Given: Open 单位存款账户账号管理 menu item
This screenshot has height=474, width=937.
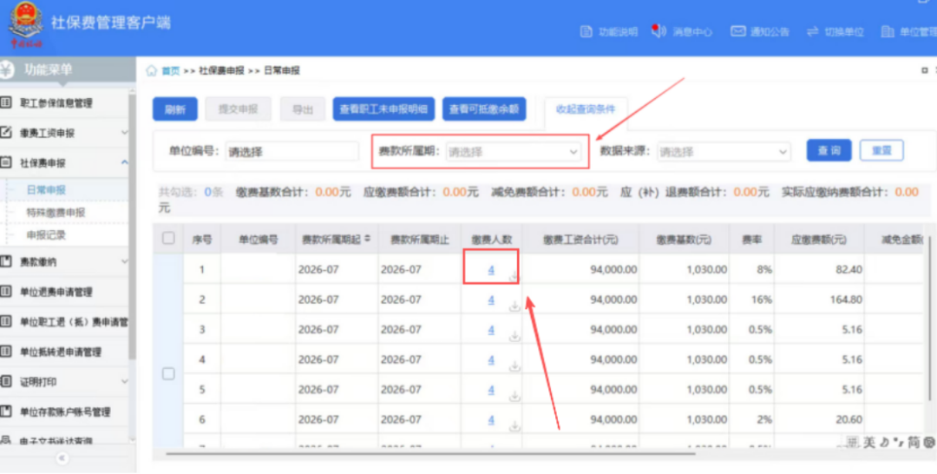Looking at the screenshot, I should tap(65, 411).
